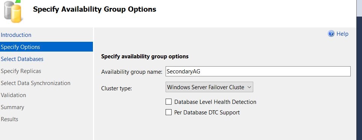
Task: Go to the Select Databases step
Action: pos(22,59)
